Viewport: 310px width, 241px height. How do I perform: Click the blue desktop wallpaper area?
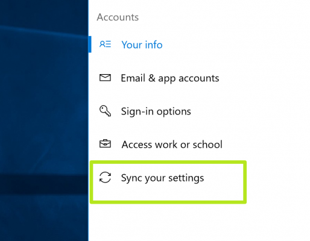click(x=44, y=101)
